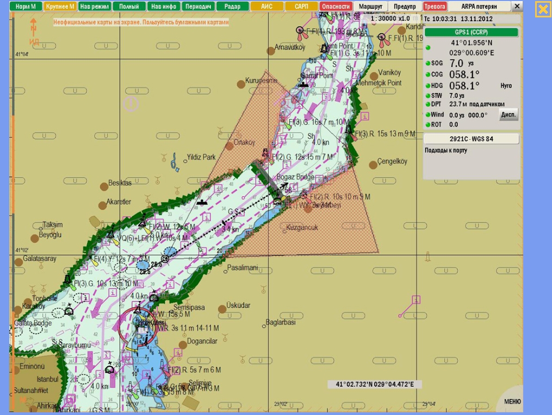Click the brown town marker at Dogancilar
The image size is (552, 415).
(x=183, y=345)
